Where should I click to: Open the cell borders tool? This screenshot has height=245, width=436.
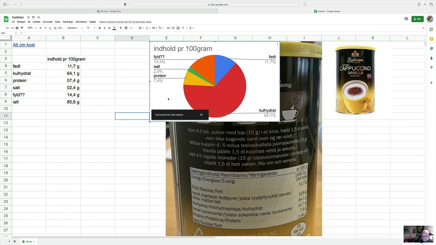(x=126, y=28)
